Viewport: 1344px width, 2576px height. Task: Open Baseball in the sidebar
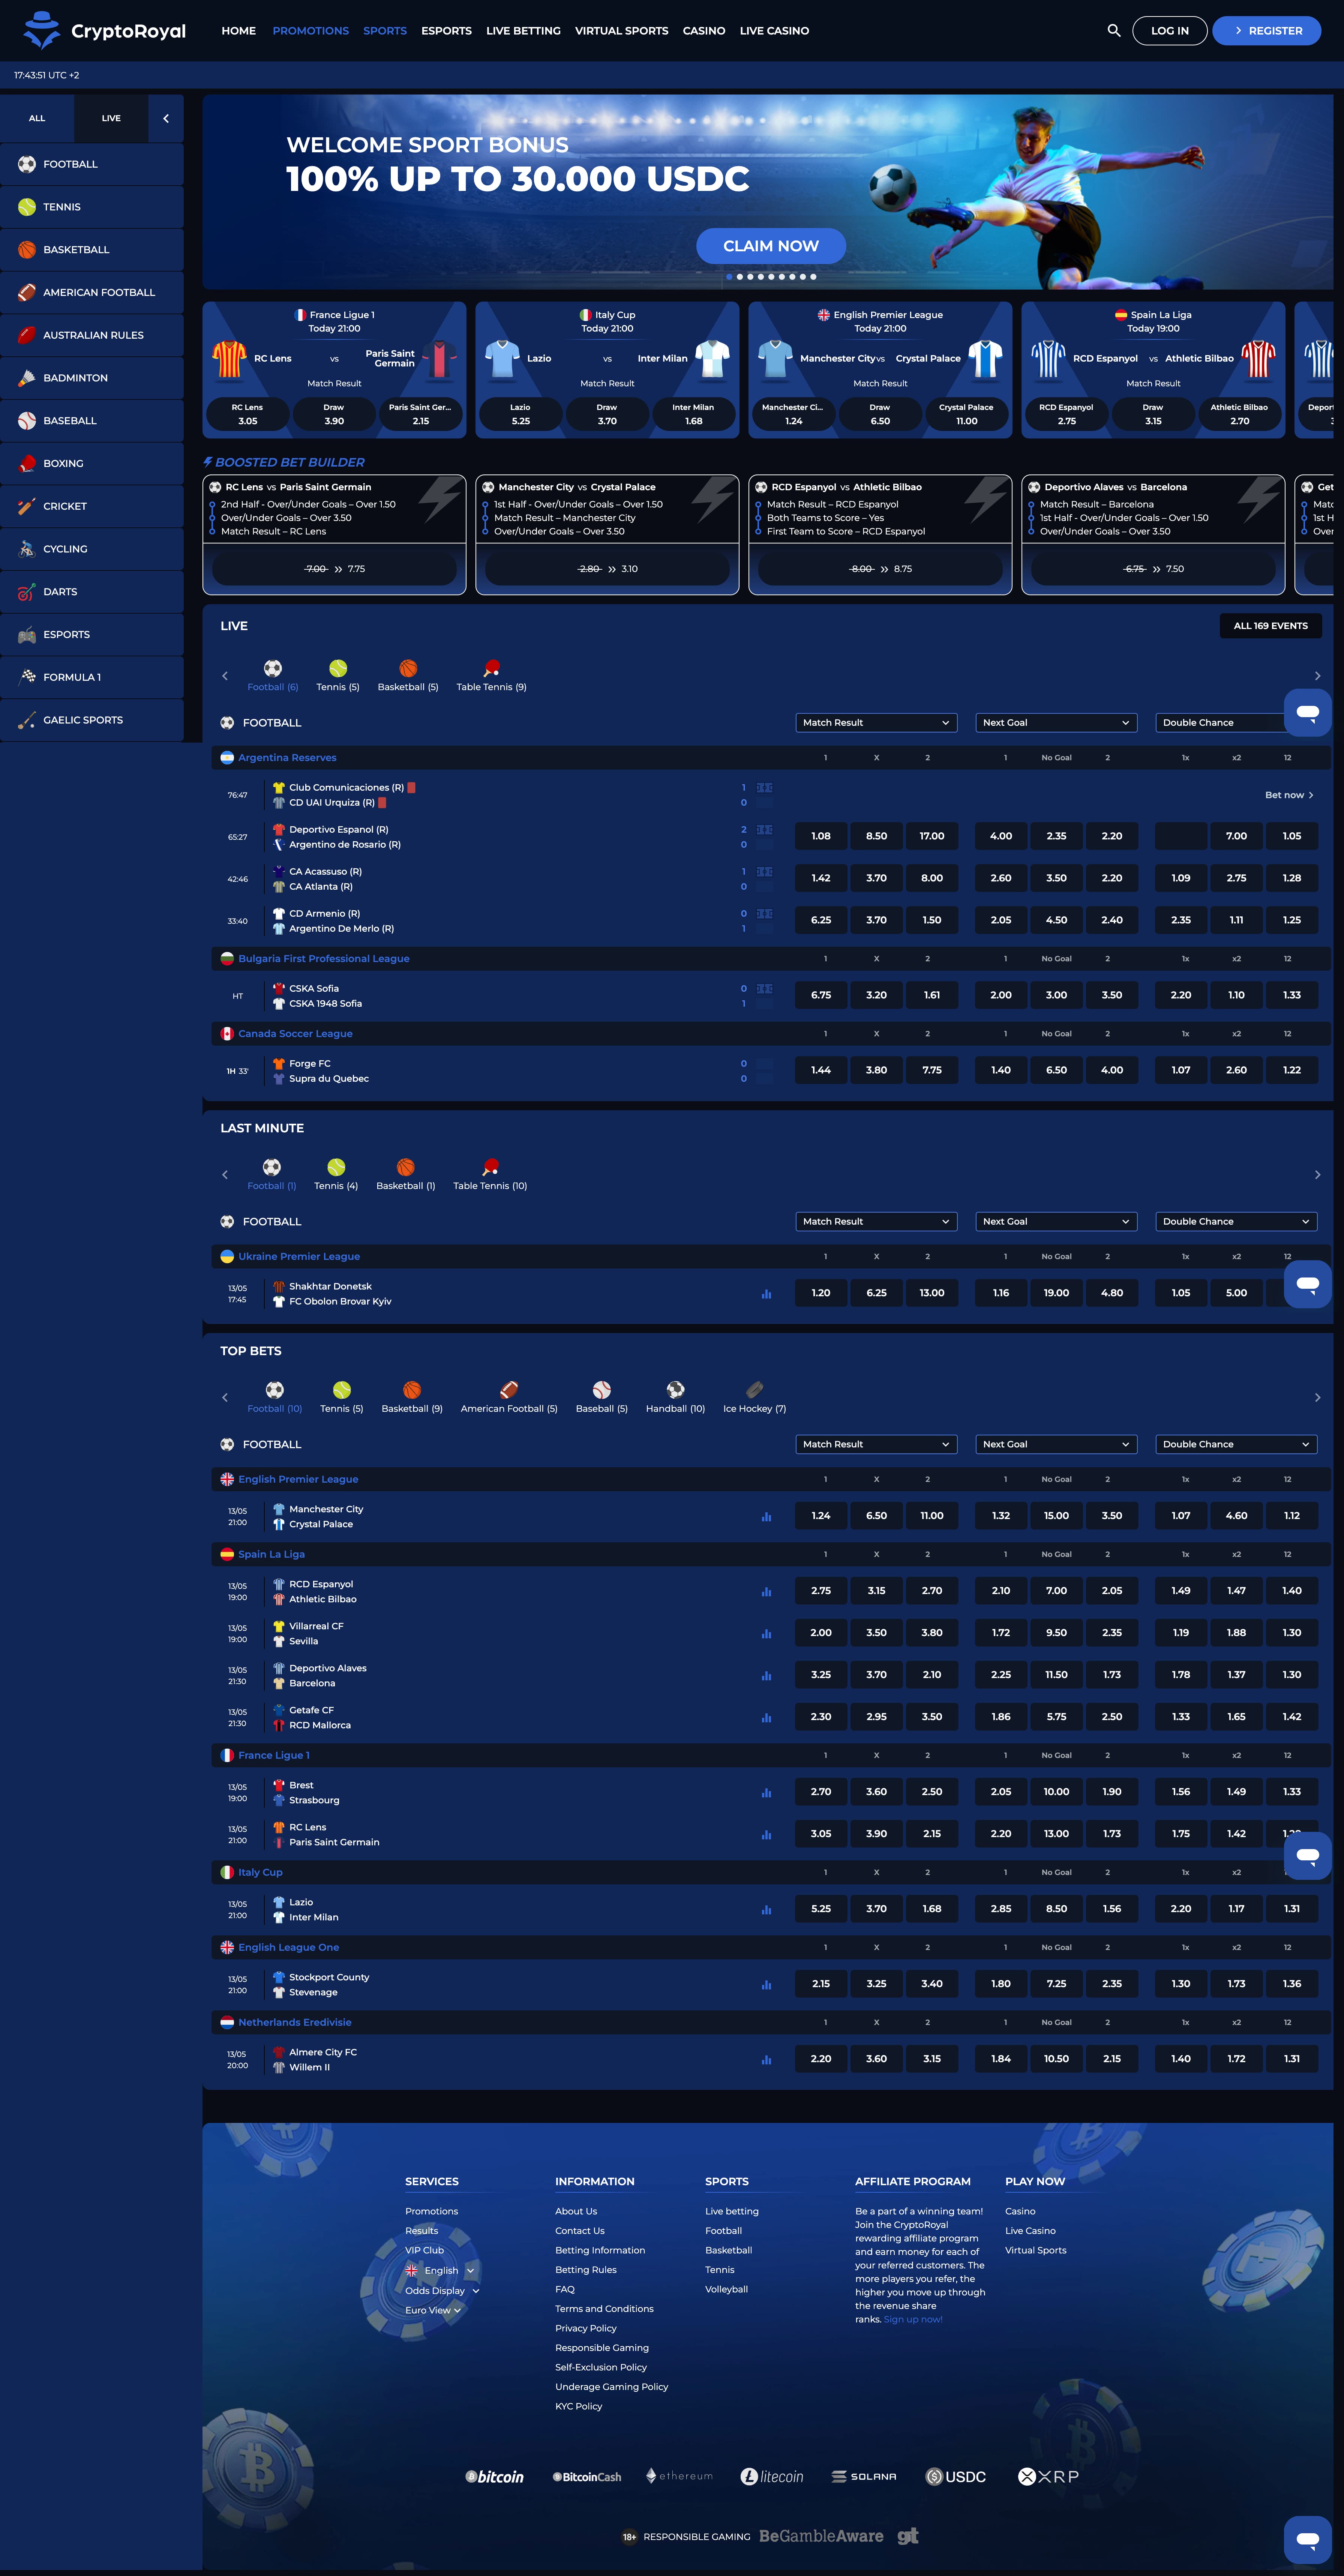click(92, 421)
